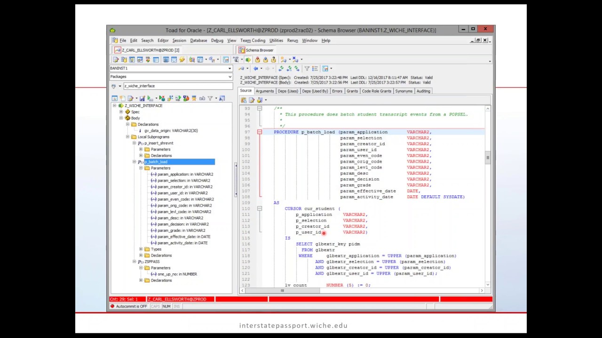Collapse the ZSPPASS procedure node
Image resolution: width=602 pixels, height=338 pixels.
134,262
